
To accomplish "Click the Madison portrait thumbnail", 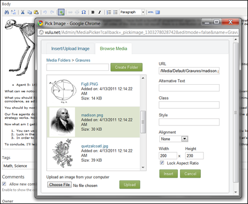I will pos(63,122).
